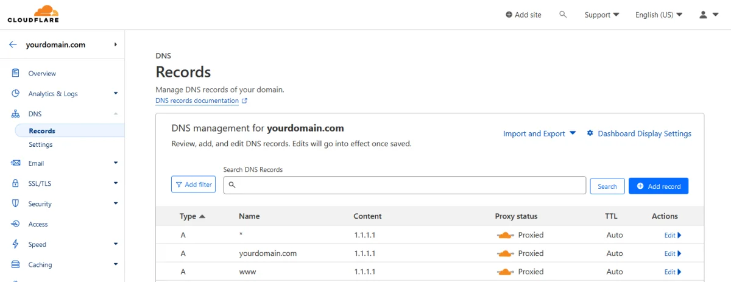
Task: Click orange cloud icon in the www record row
Action: [506, 272]
